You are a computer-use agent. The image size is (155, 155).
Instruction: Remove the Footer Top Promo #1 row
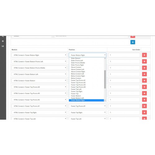(x=144, y=106)
